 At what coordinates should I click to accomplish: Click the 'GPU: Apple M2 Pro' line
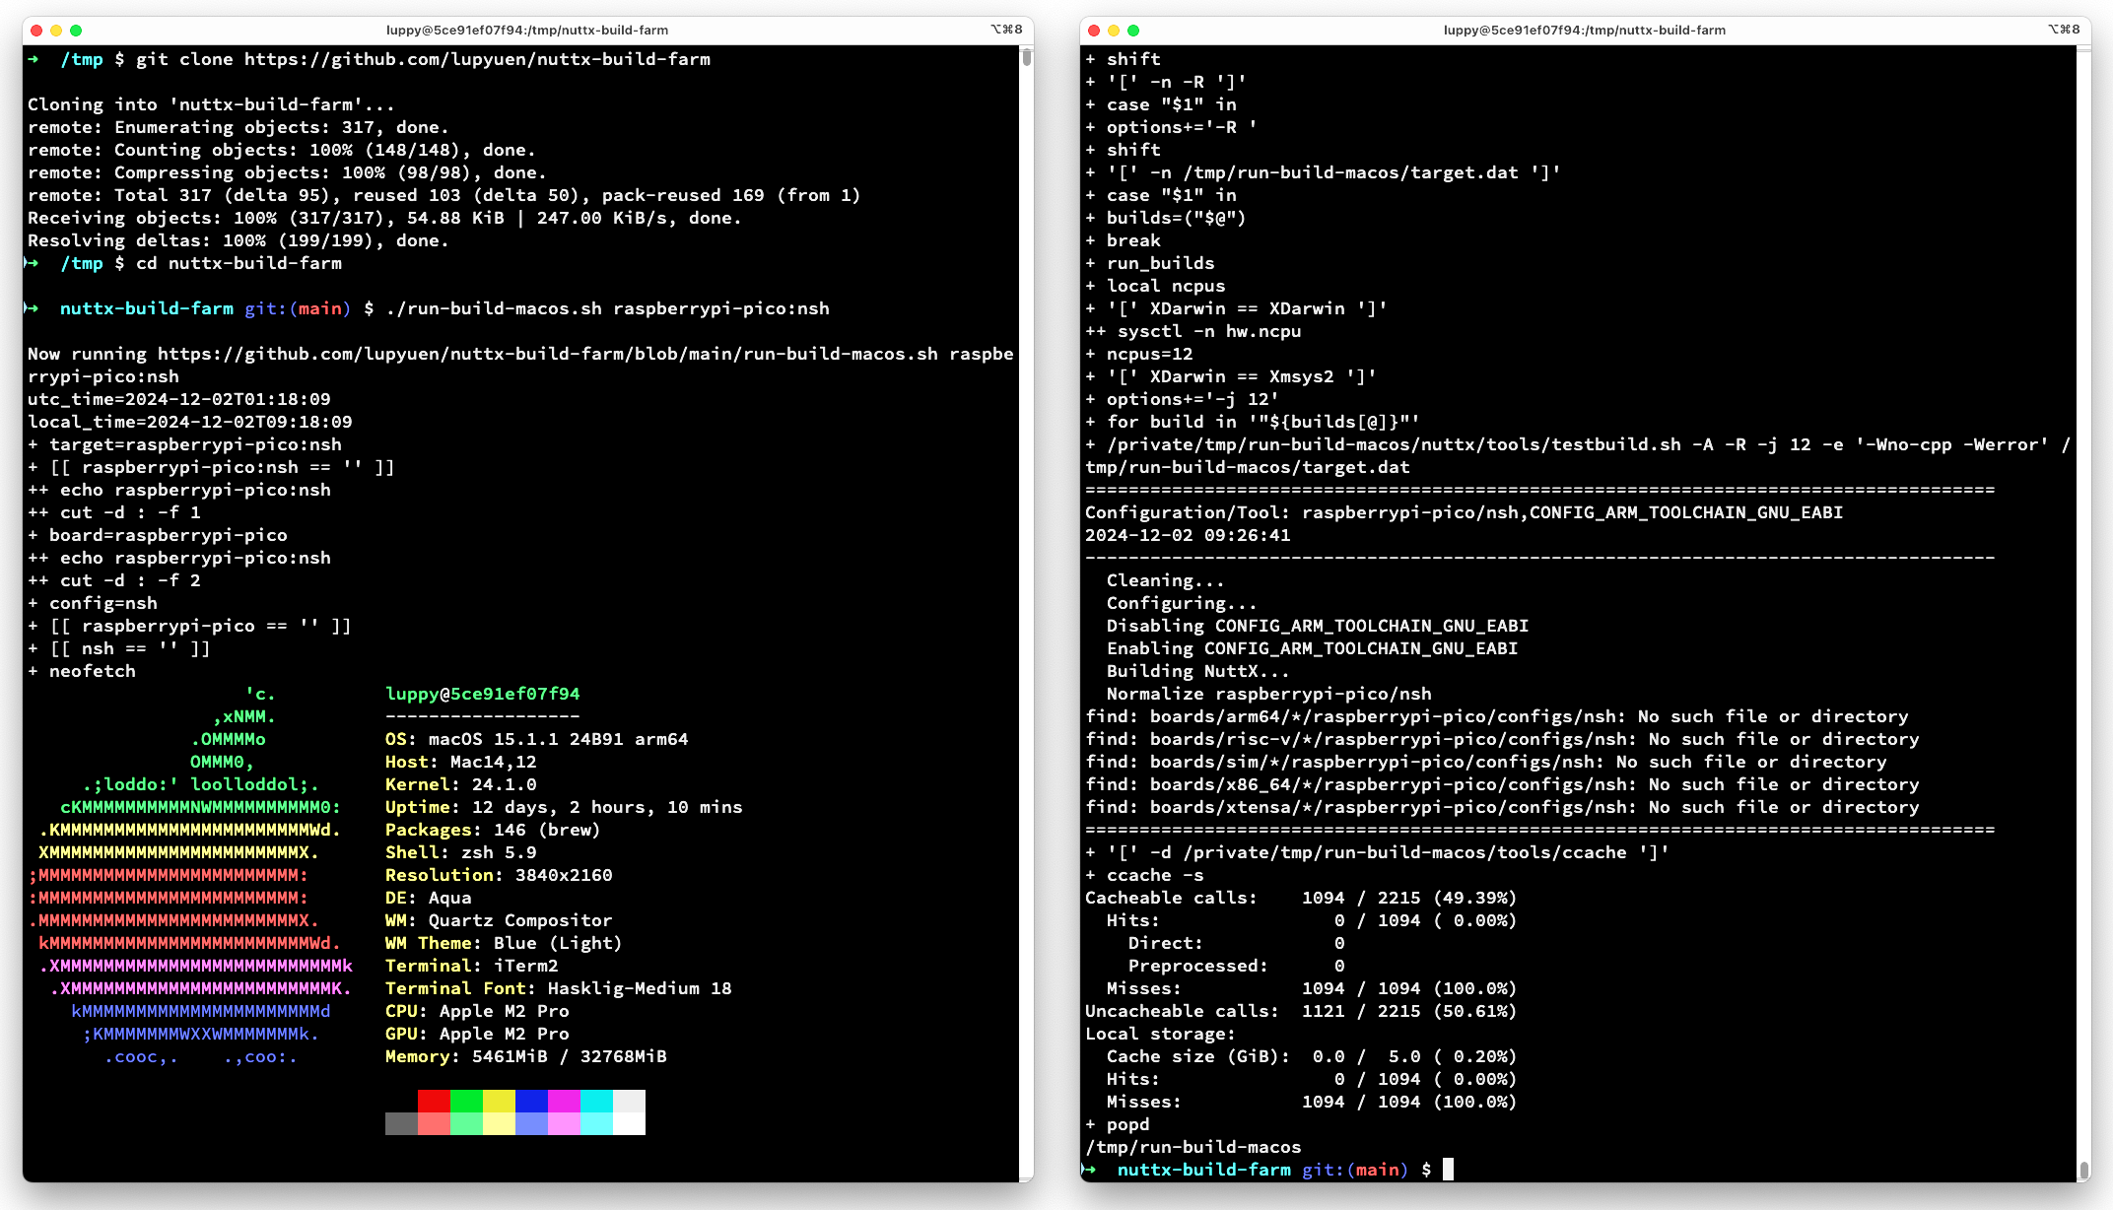tap(477, 1034)
